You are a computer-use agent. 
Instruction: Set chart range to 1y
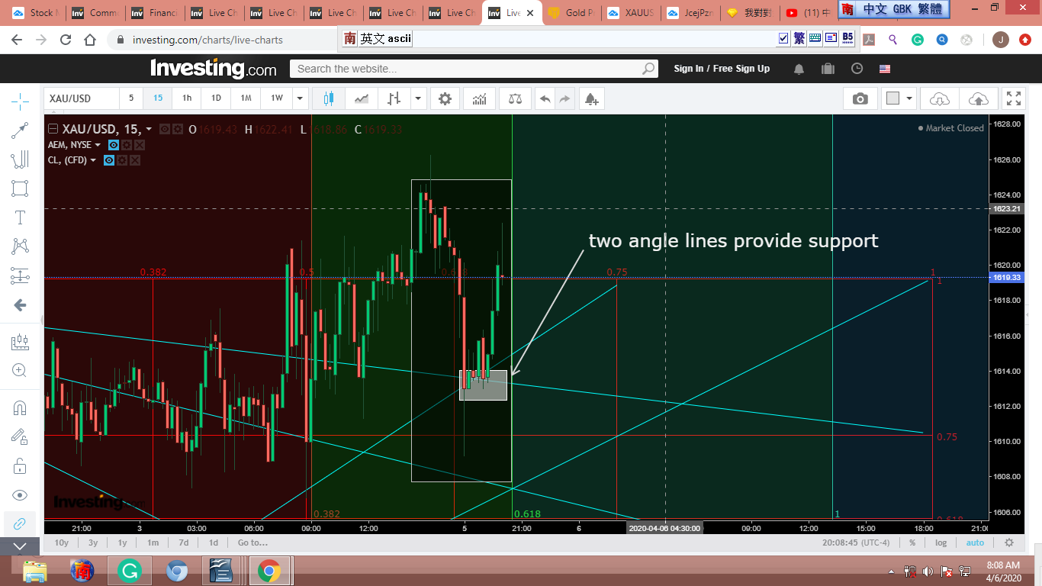click(x=122, y=543)
